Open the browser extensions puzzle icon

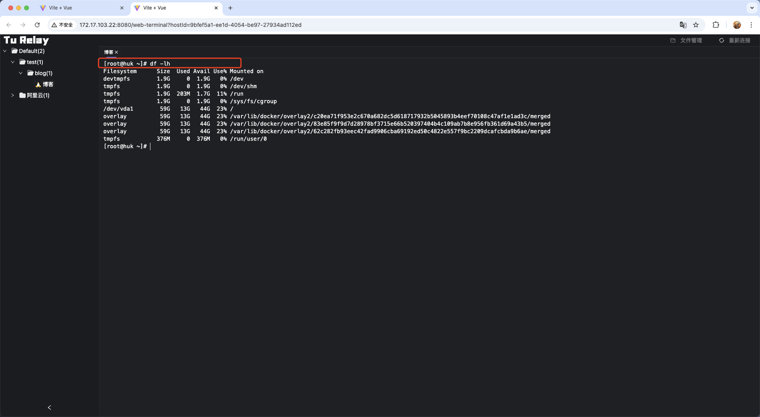click(x=716, y=25)
